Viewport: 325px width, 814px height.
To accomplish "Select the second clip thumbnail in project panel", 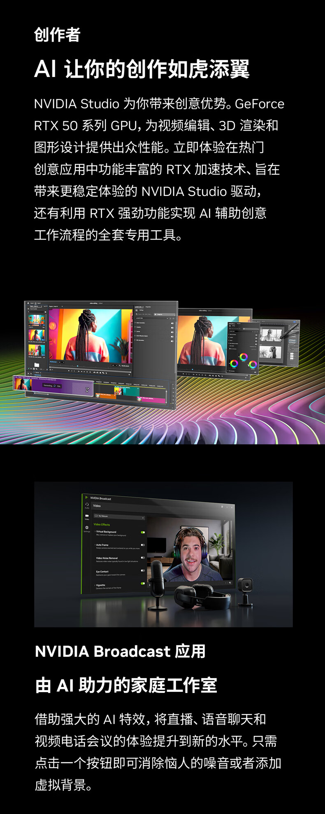I will 36,335.
